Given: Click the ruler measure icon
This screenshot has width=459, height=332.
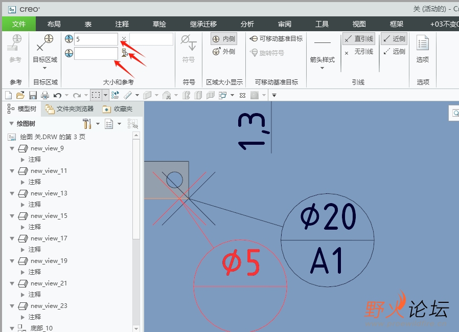Looking at the screenshot, I should [128, 95].
